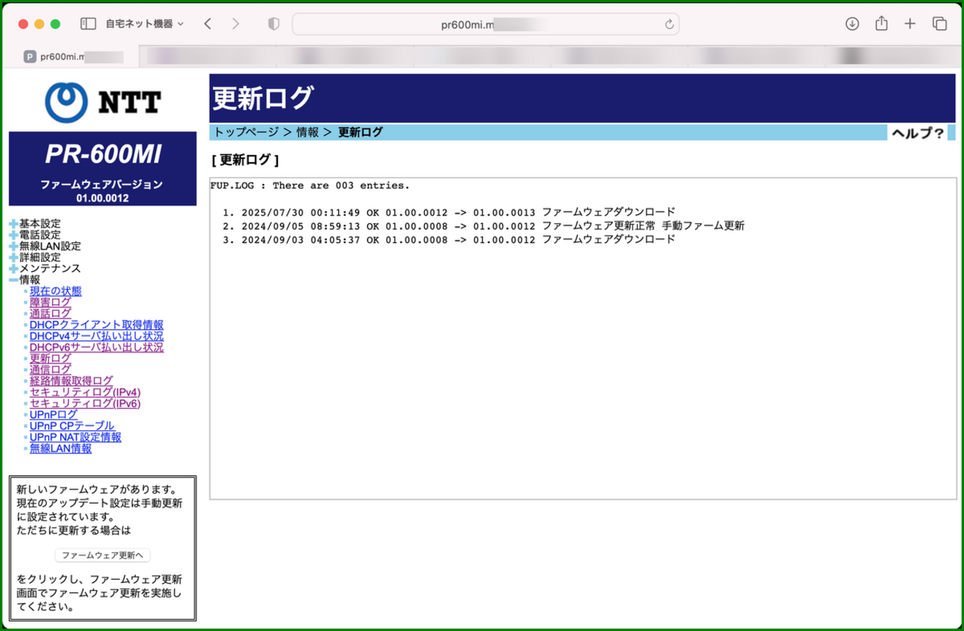Screen dimensions: 964x631
Task: Open the 障害ログ link
Action: [x=50, y=303]
